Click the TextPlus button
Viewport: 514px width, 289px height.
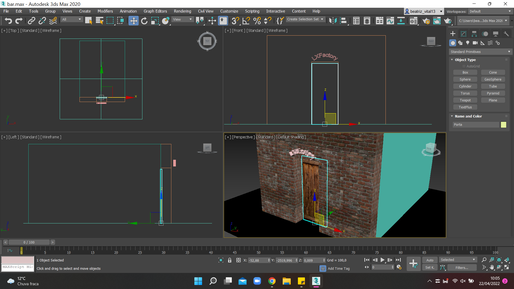tap(465, 107)
